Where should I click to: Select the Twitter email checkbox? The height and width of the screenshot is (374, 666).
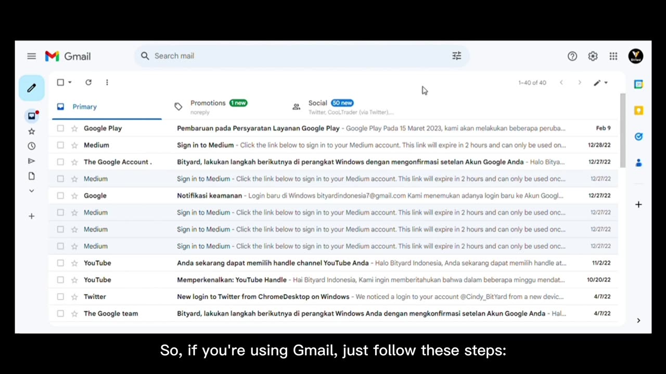[60, 297]
